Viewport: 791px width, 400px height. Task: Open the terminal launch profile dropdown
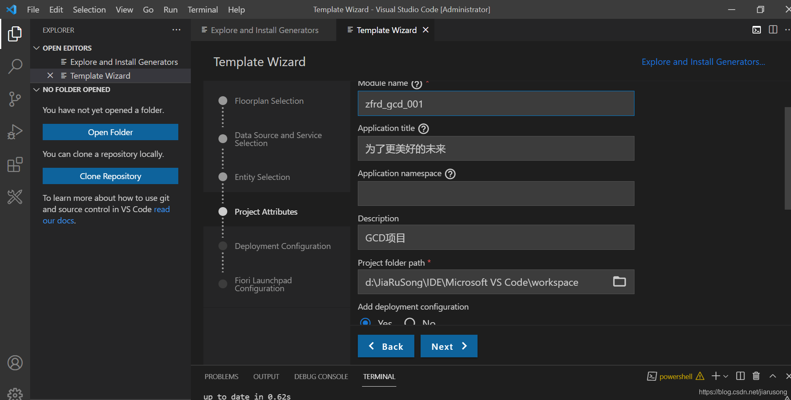click(726, 376)
